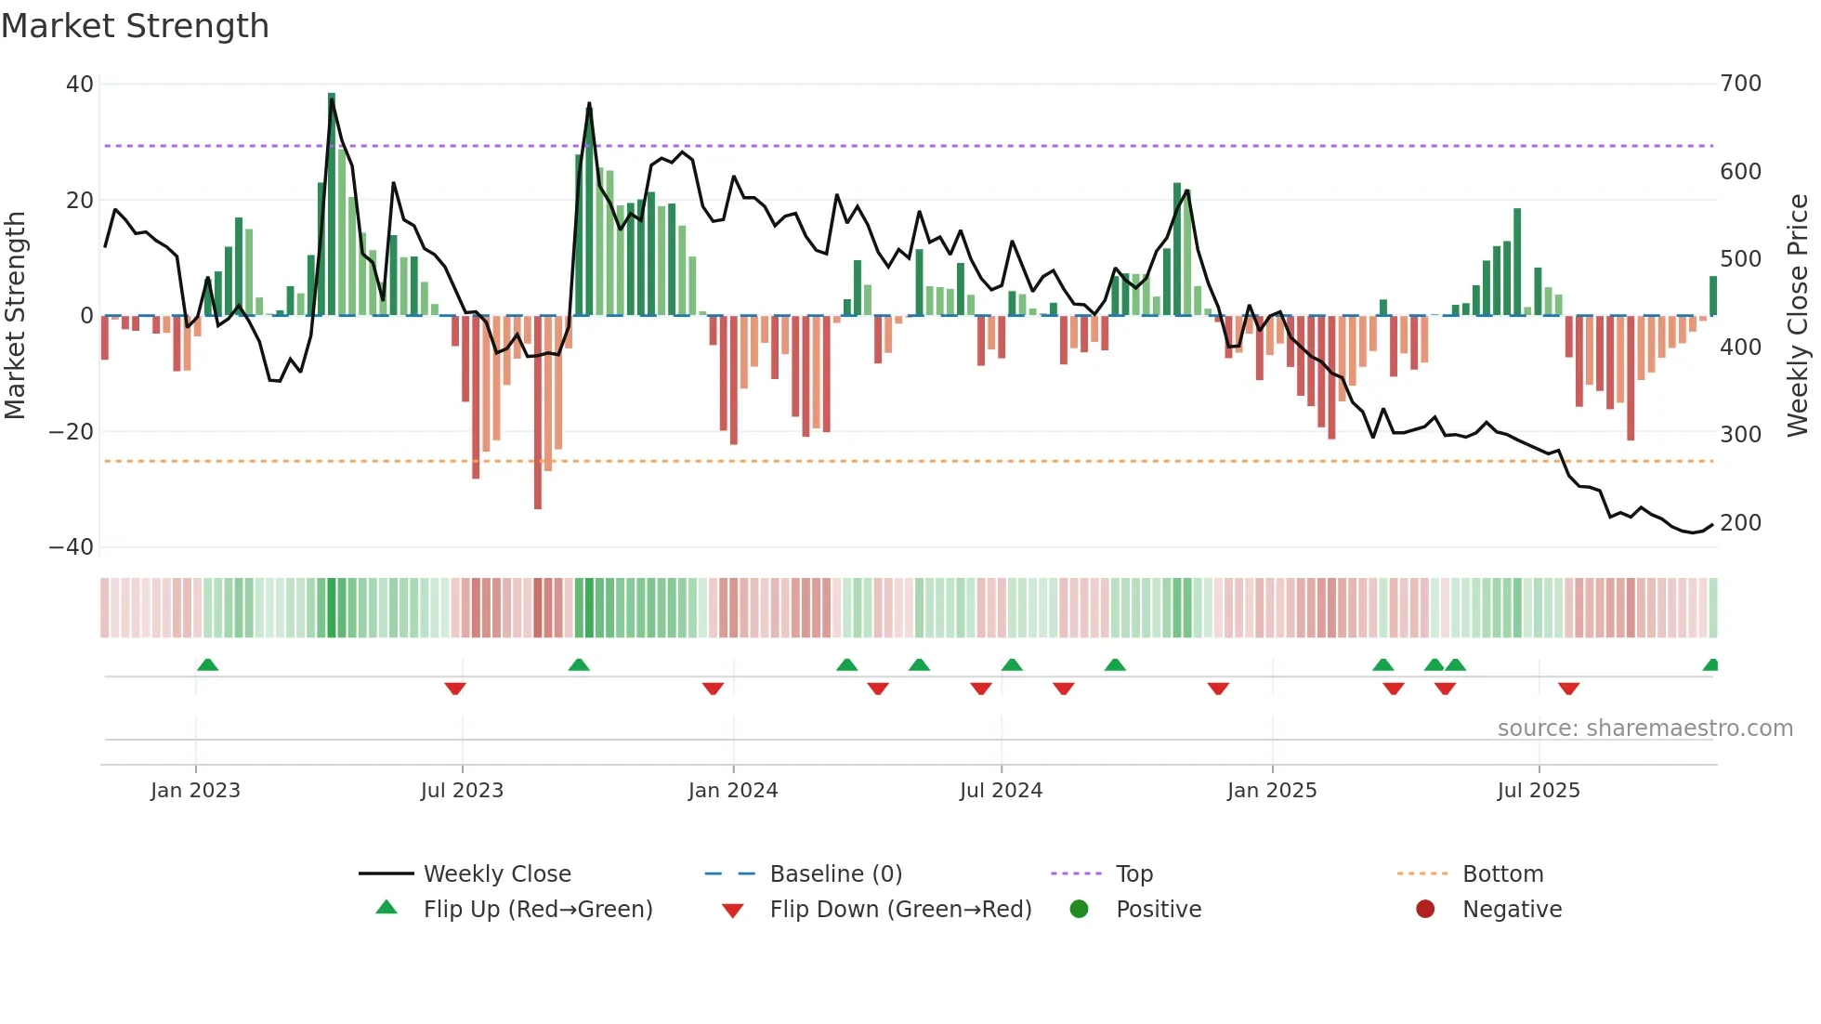The width and height of the screenshot is (1821, 1024).
Task: Click the source: sharemaestro.com text
Action: 1644,729
